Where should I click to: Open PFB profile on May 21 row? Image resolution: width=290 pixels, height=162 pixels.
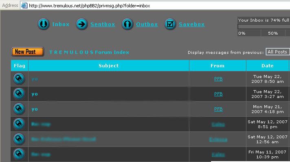(x=218, y=109)
